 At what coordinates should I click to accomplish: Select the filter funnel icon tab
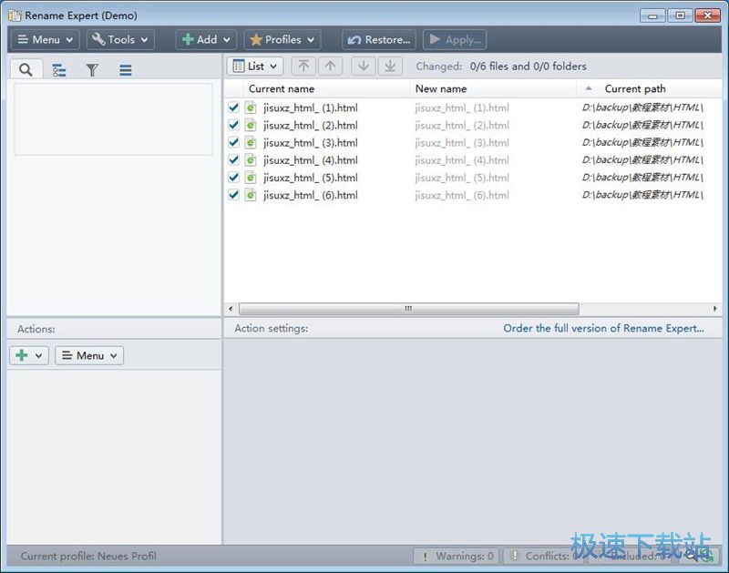92,70
